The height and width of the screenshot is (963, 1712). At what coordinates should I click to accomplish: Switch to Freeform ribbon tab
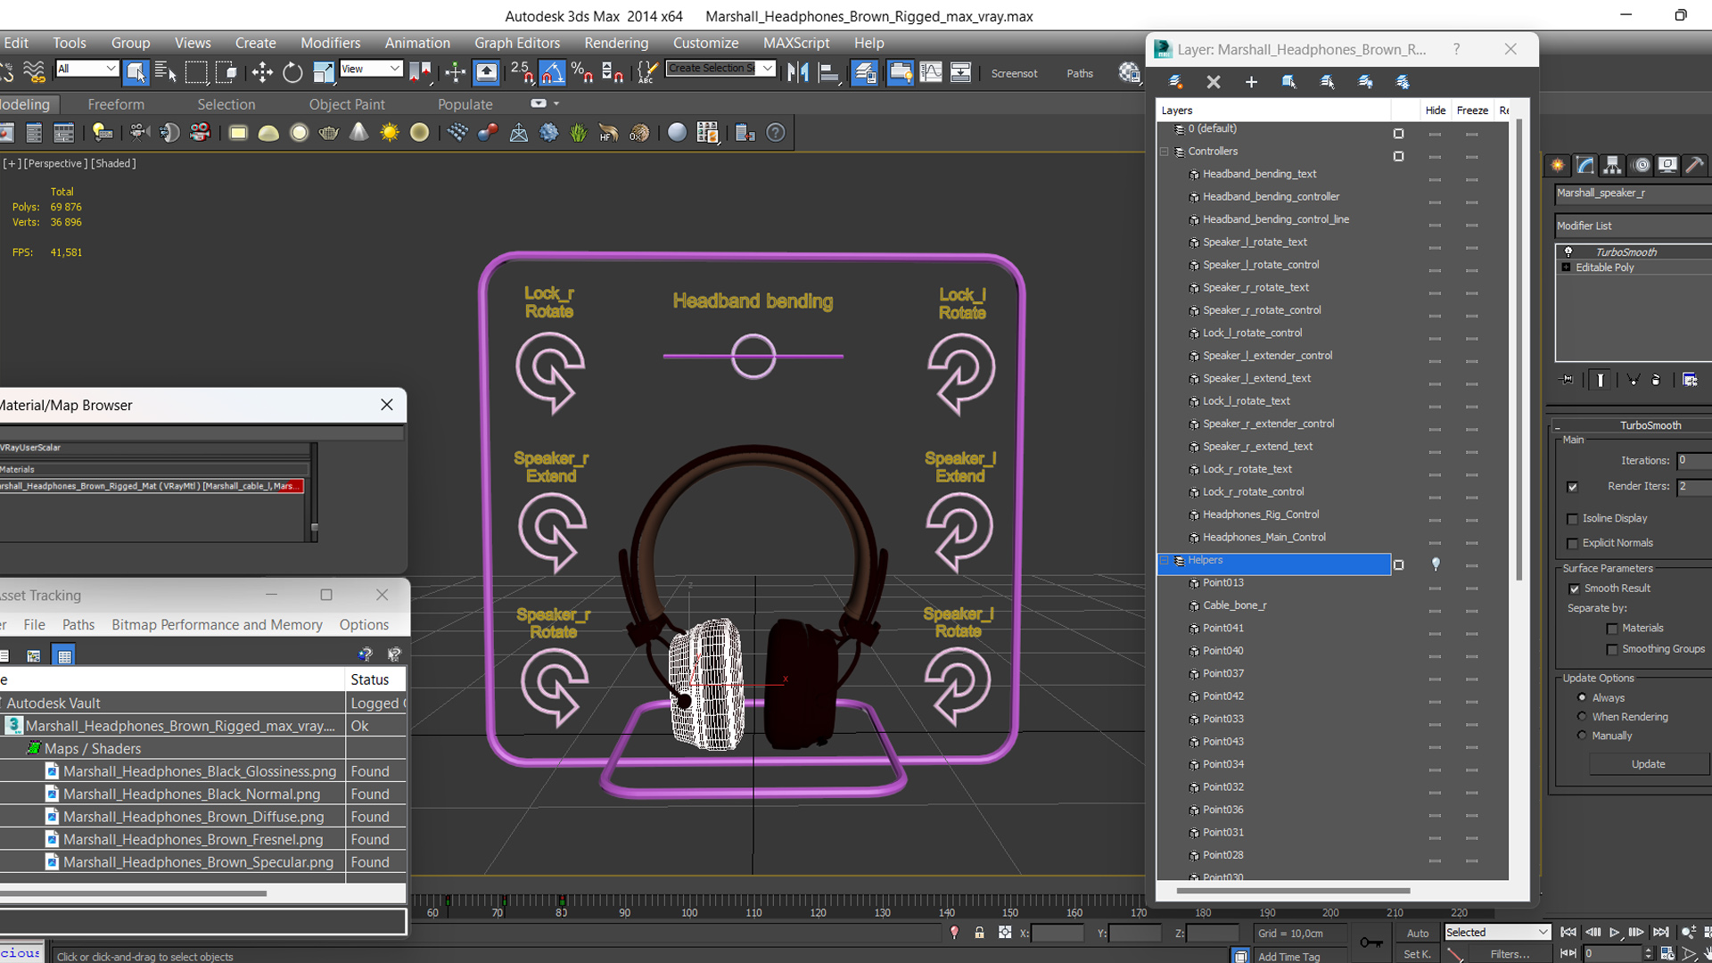click(116, 104)
